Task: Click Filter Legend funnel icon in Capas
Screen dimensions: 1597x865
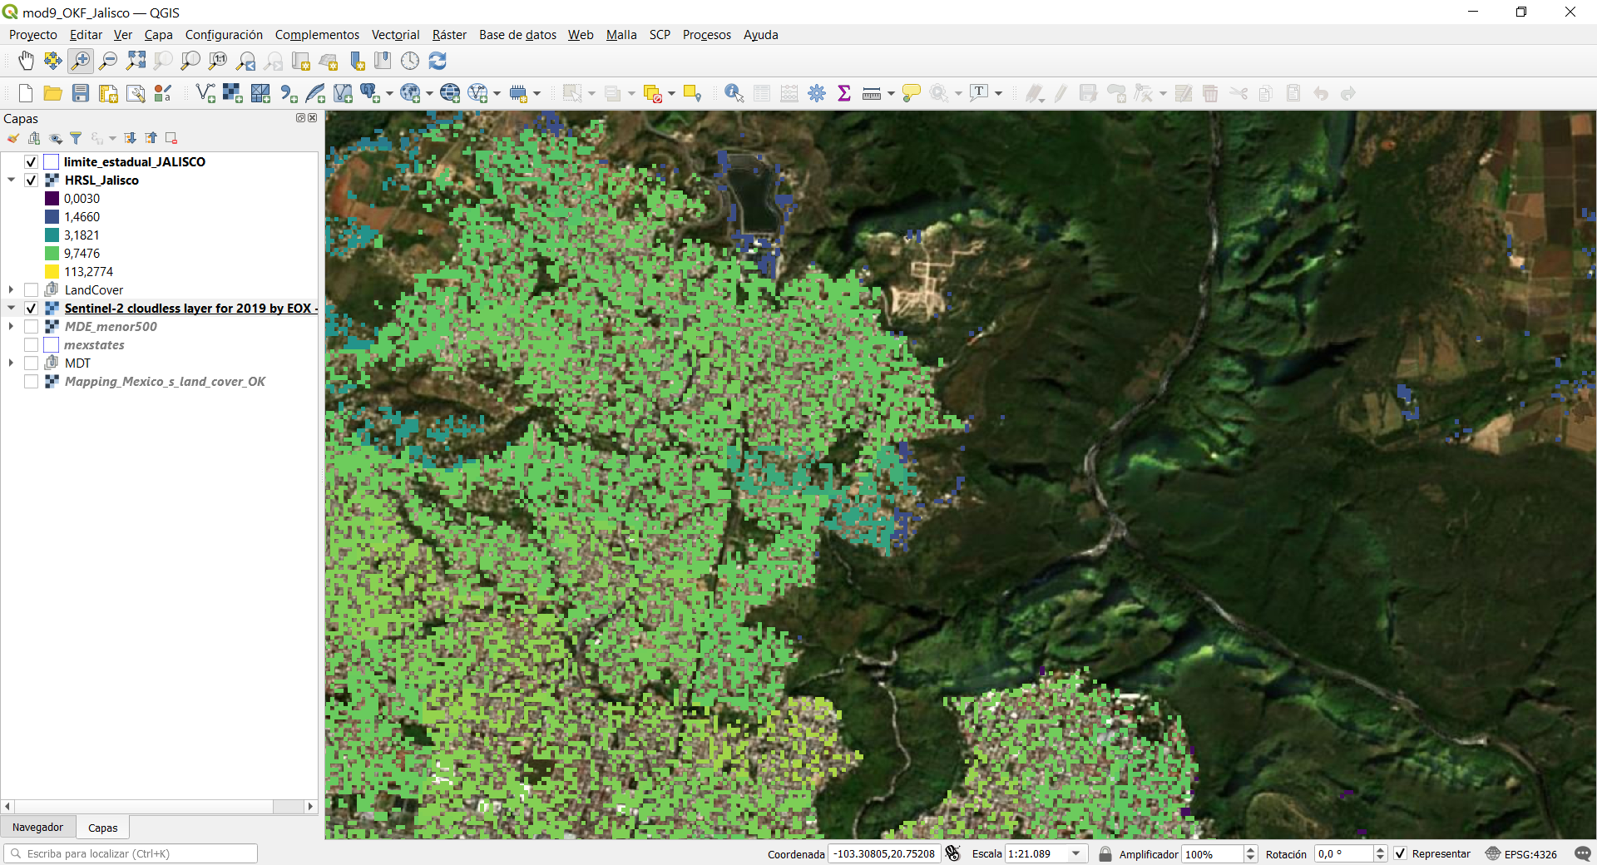Action: (x=76, y=138)
